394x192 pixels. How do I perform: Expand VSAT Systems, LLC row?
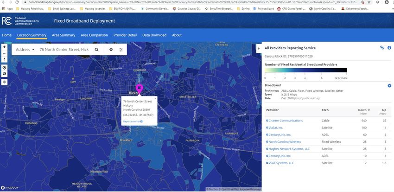pyautogui.click(x=267, y=163)
